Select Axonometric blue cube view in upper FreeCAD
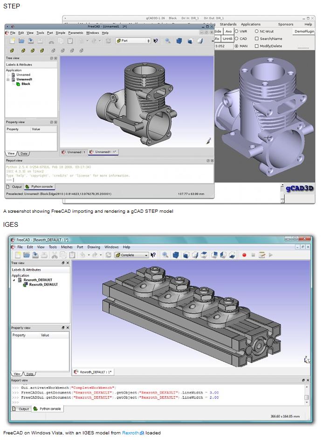Image resolution: width=323 pixels, height=440 pixels. [179, 41]
